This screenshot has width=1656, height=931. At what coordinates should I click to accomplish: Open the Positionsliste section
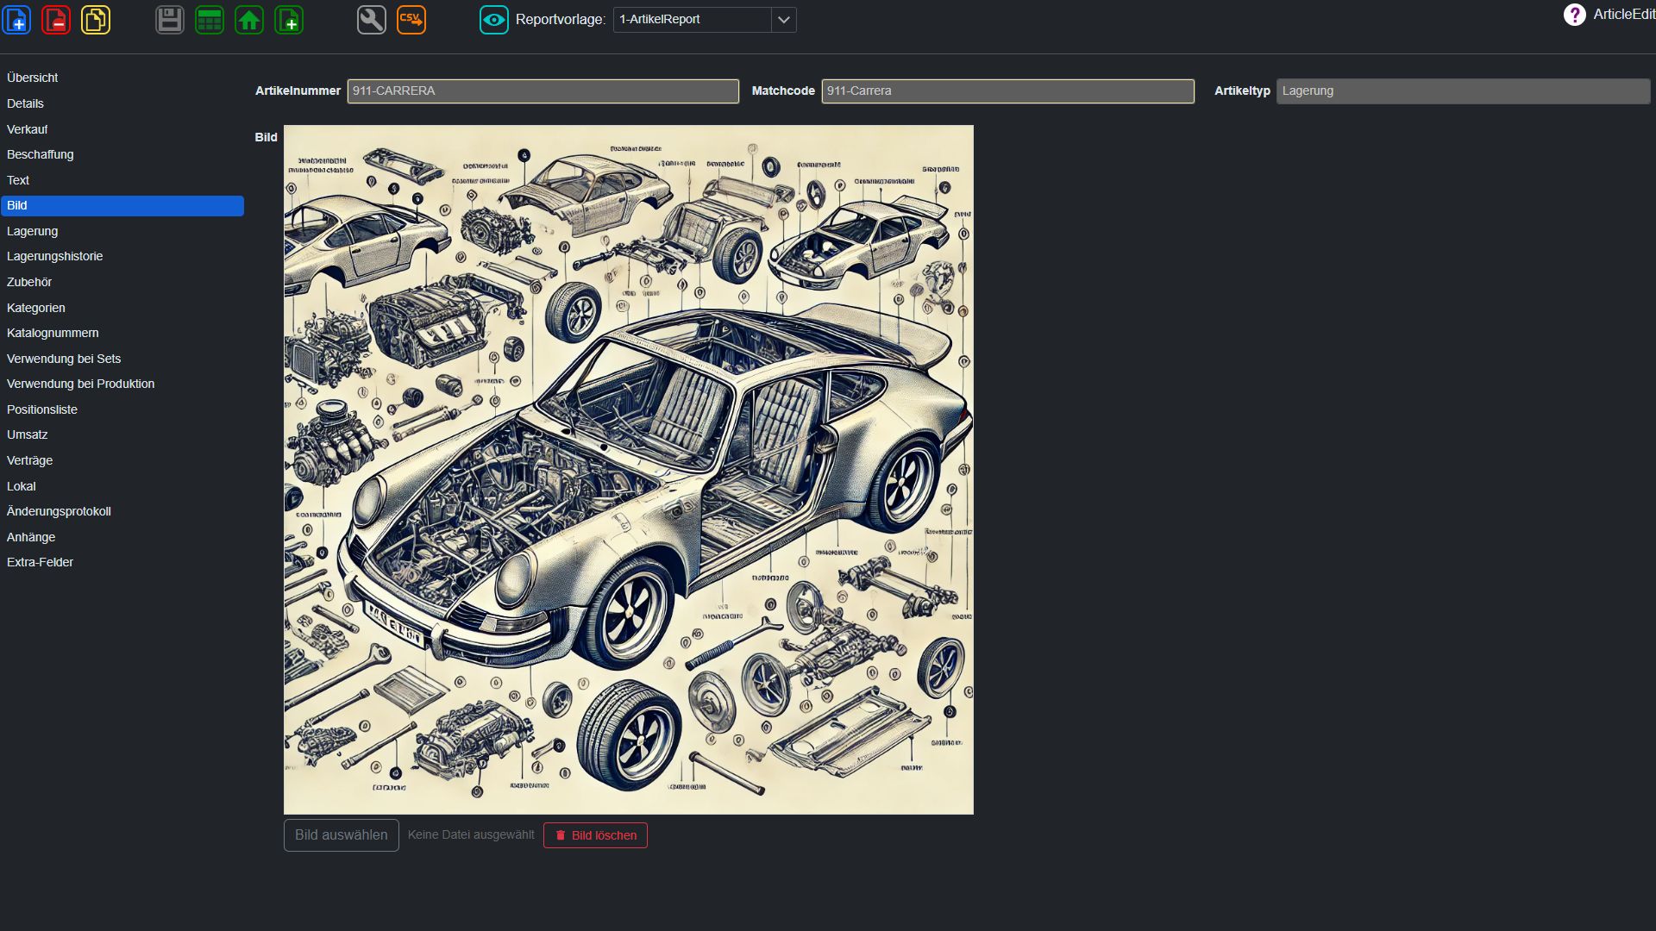(x=122, y=409)
